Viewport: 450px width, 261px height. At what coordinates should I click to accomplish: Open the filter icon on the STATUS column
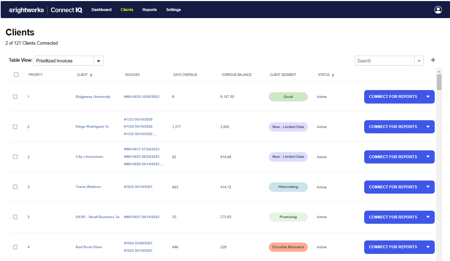(x=333, y=75)
